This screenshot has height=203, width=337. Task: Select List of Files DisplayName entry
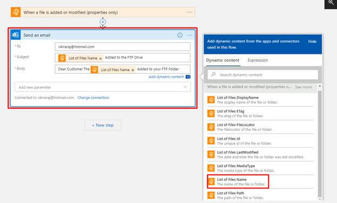[260, 100]
